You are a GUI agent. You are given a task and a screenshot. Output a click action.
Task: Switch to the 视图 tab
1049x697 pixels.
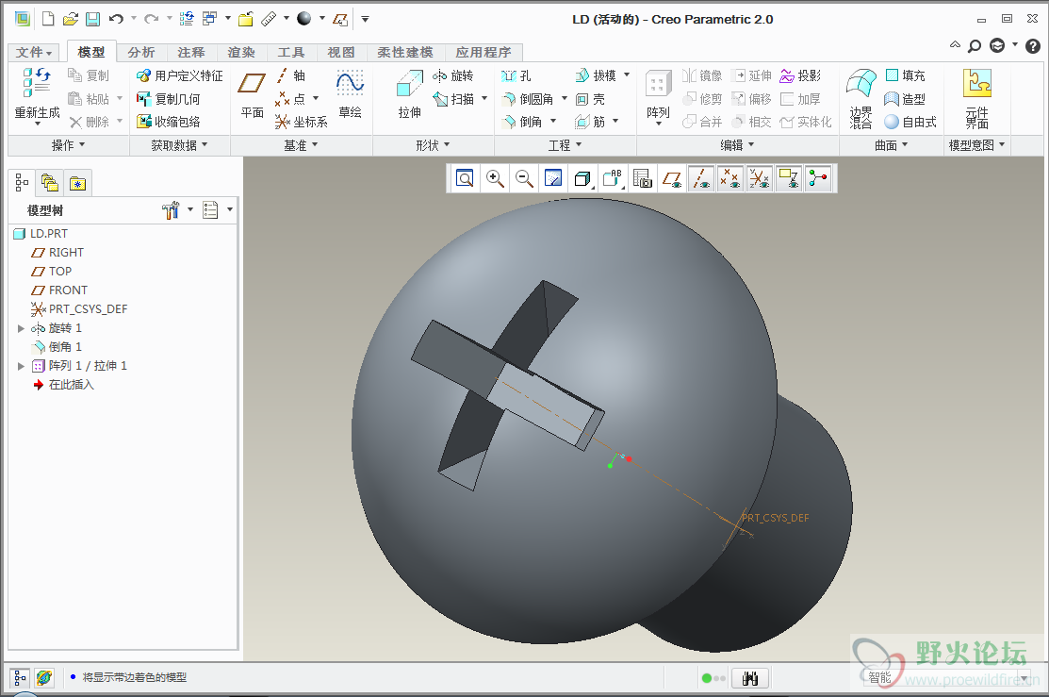[x=341, y=52]
